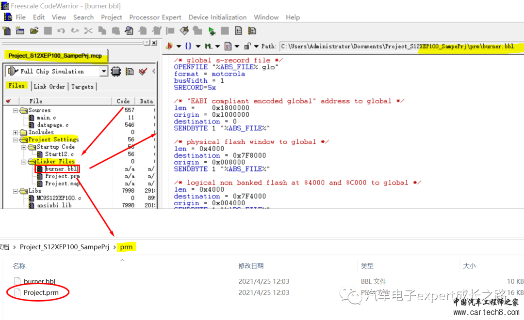Select the Files tab
This screenshot has height=320, width=524.
tap(16, 86)
